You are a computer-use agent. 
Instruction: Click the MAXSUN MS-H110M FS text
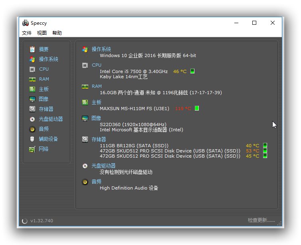[135, 109]
